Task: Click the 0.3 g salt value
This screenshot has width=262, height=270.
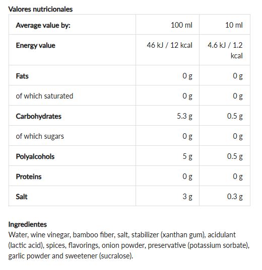Action: pyautogui.click(x=235, y=197)
